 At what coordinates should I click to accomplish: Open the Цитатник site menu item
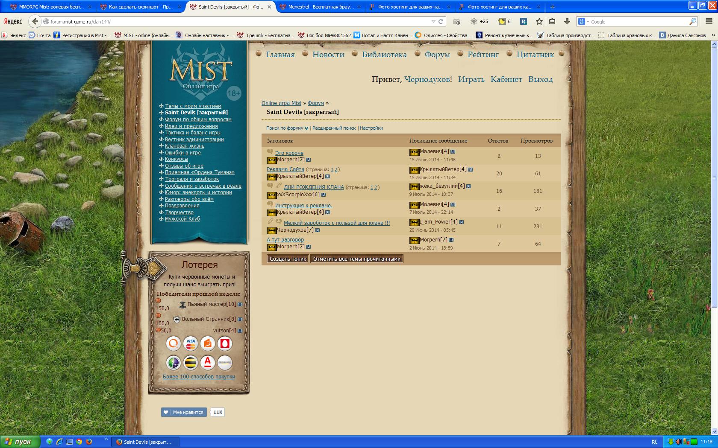pos(535,55)
